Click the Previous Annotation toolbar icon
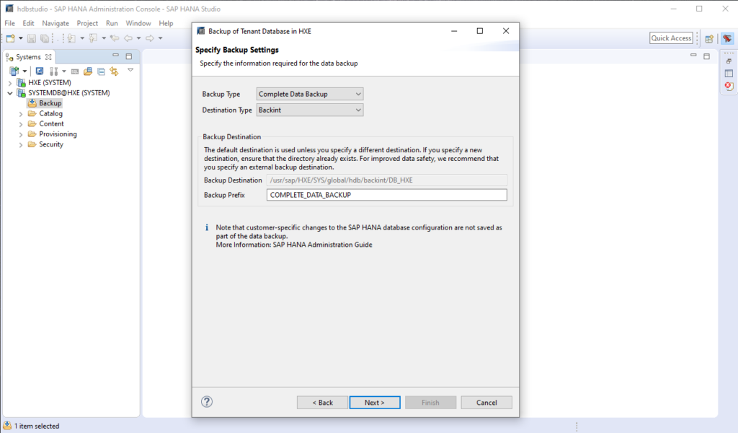 pyautogui.click(x=93, y=38)
